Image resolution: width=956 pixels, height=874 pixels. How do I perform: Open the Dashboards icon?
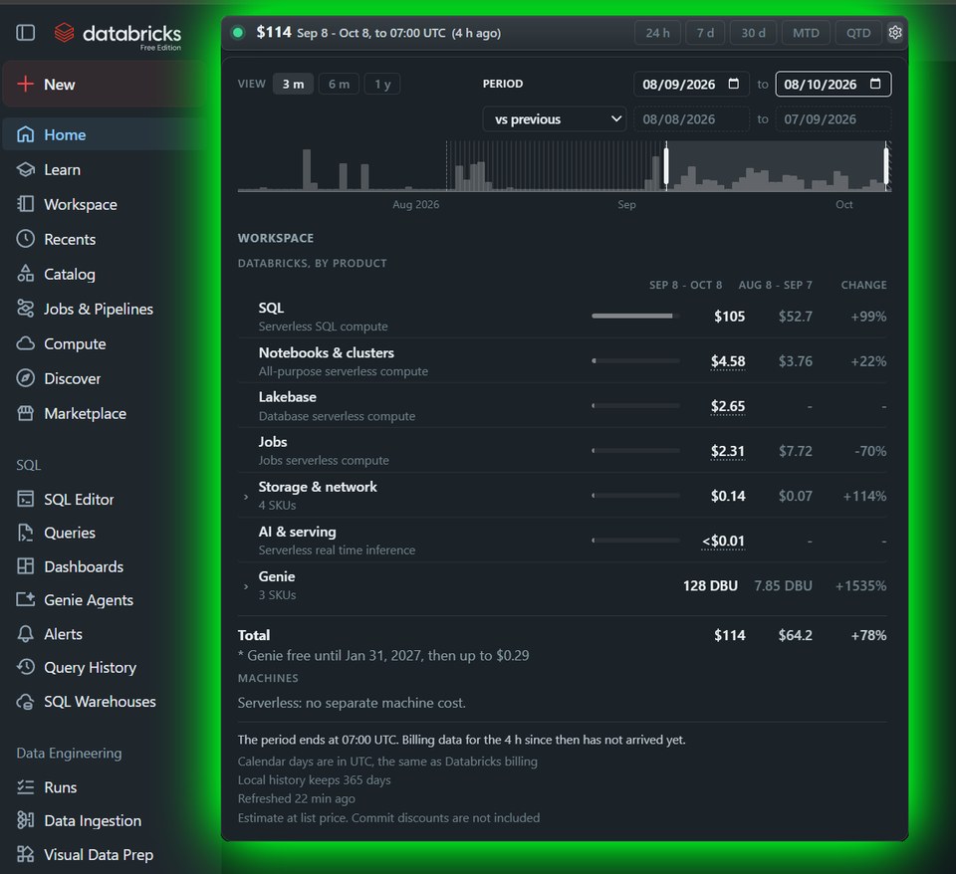tap(25, 566)
